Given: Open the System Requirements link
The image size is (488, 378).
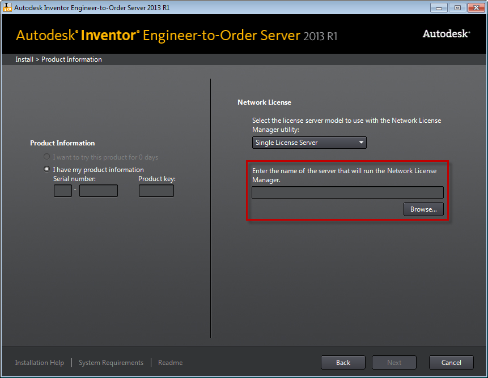Looking at the screenshot, I should pos(111,363).
